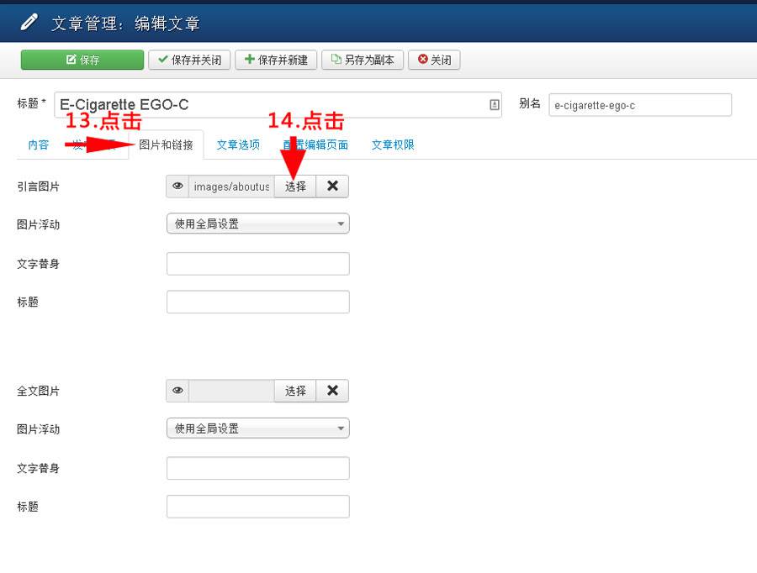Open the 文章权限 tab

click(391, 145)
